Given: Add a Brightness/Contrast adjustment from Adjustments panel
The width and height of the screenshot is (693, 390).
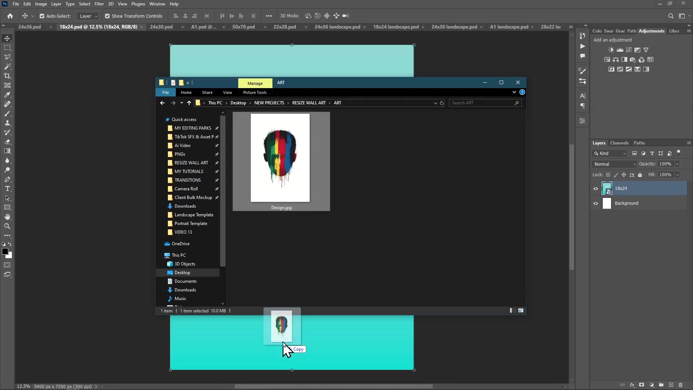Looking at the screenshot, I should (611, 50).
